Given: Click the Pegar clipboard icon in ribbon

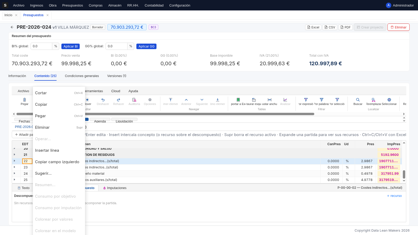Looking at the screenshot, I should pos(25,100).
